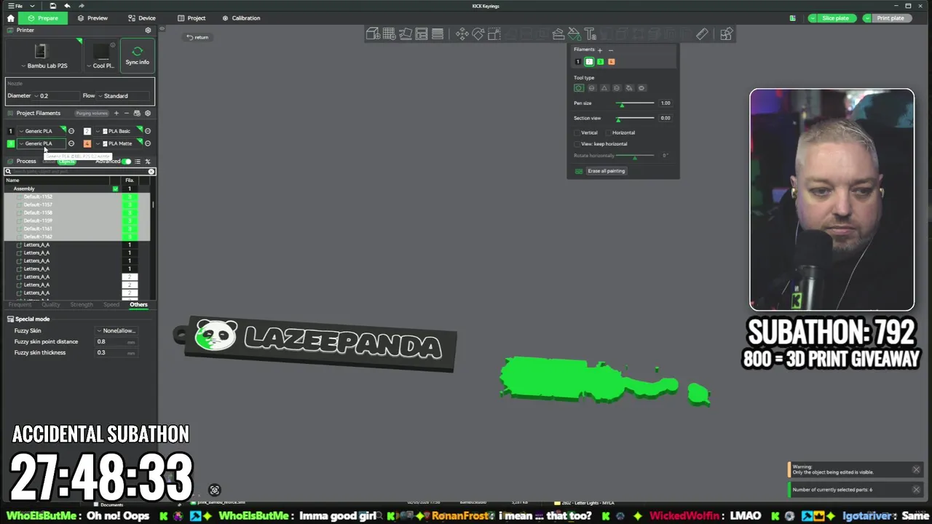Select the Scale tool in the top toolbar

(x=494, y=34)
